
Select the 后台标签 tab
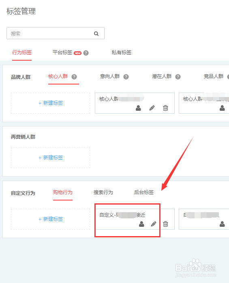(x=144, y=192)
